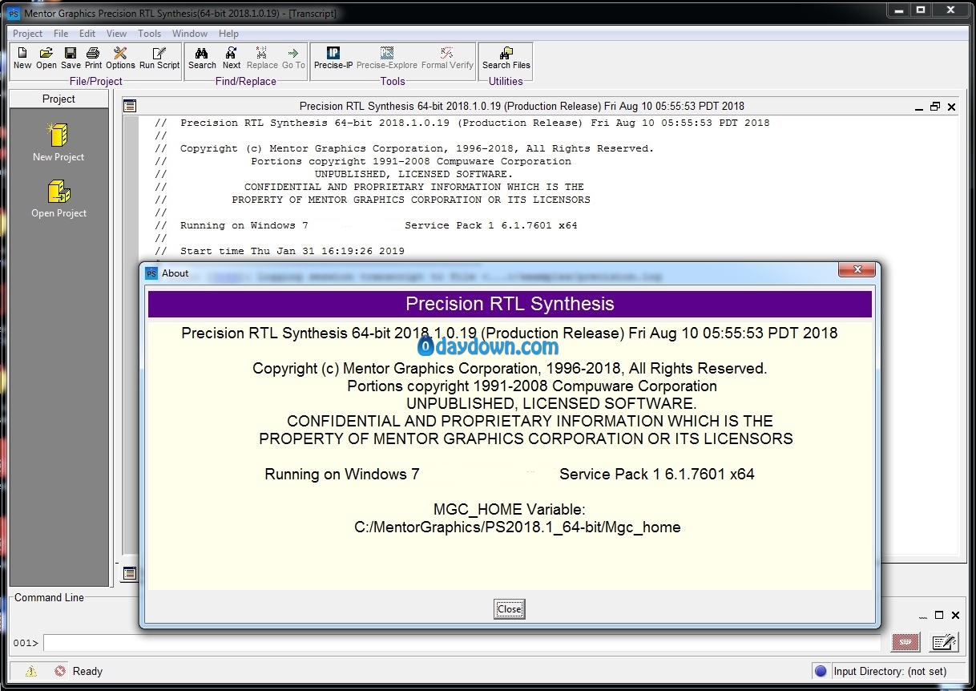Click the New Project icon in Project panel

coord(58,135)
